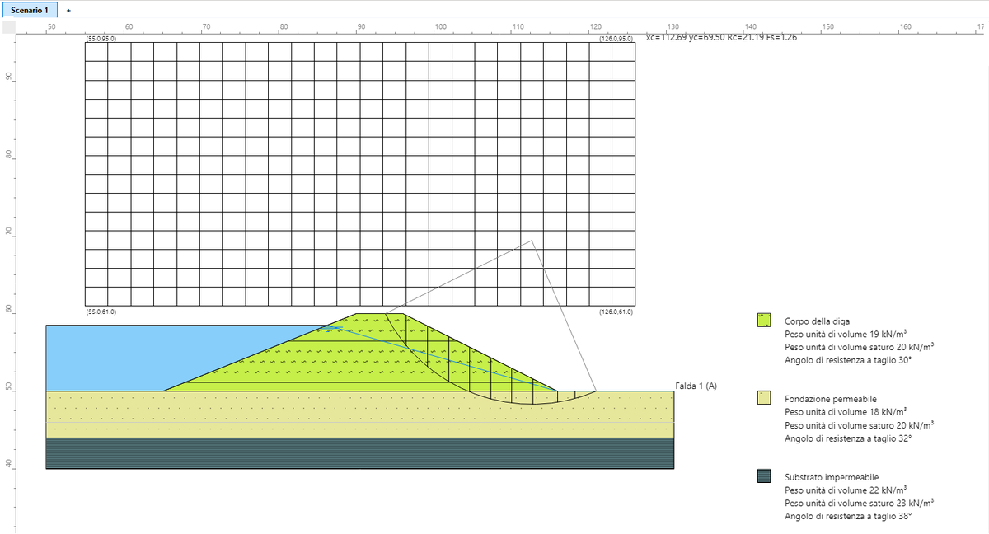The image size is (989, 534).
Task: Click the dark Substrato impermeabile legend swatch
Action: click(763, 475)
